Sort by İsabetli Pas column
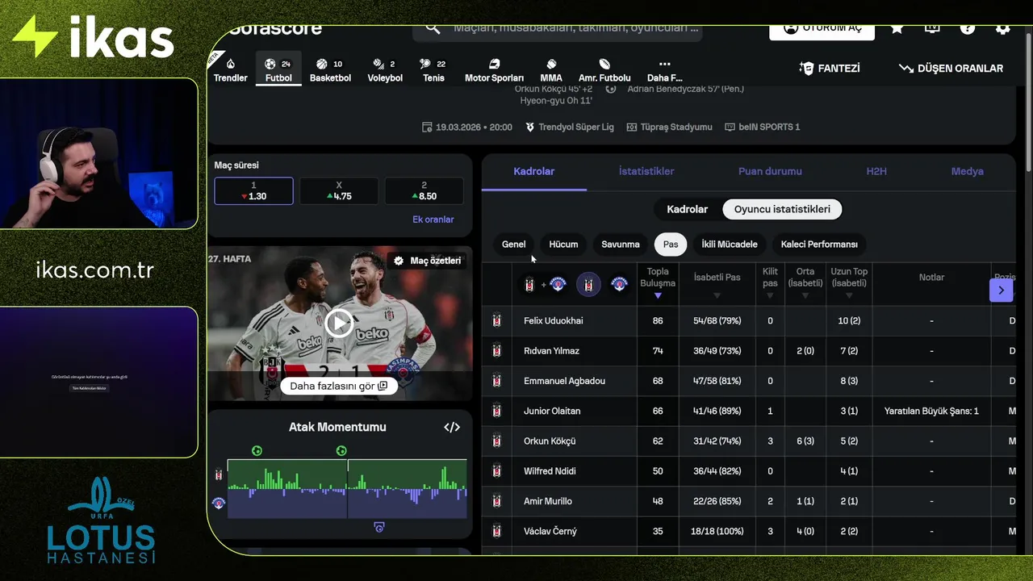This screenshot has height=581, width=1033. tap(717, 284)
